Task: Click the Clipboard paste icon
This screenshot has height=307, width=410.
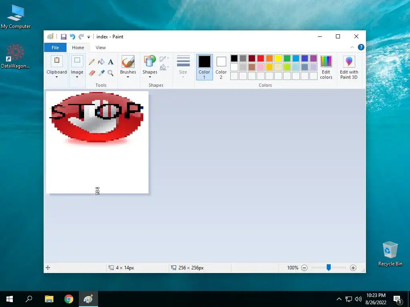Action: click(x=57, y=61)
